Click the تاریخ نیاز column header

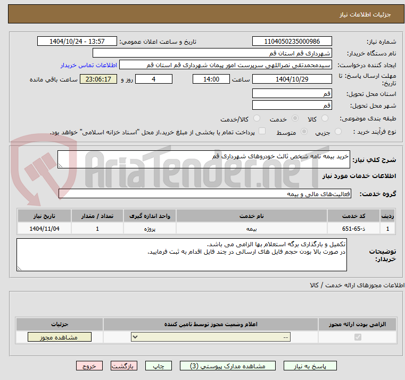[x=44, y=216]
